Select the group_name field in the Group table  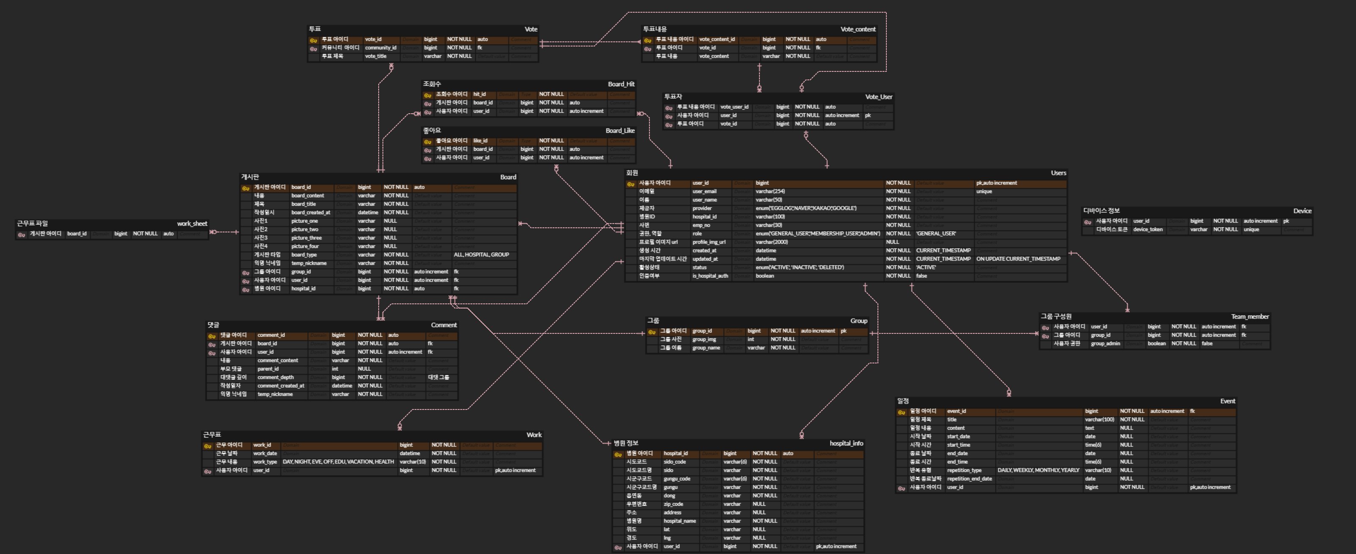pyautogui.click(x=706, y=348)
